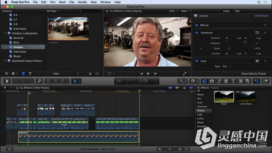Click the Import Media arrow icon

[x=7, y=81]
